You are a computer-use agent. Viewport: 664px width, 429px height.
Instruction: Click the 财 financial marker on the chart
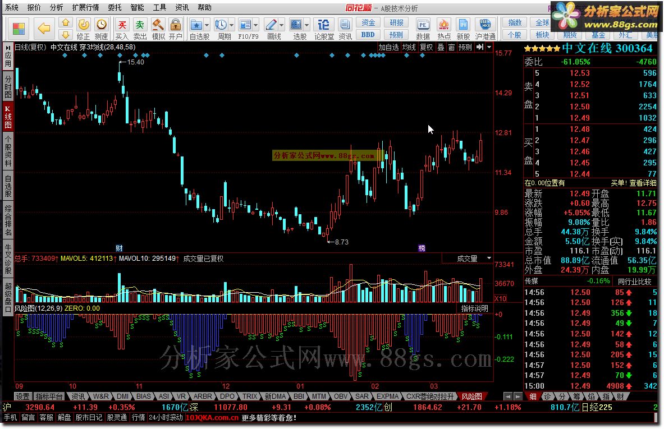coord(119,248)
